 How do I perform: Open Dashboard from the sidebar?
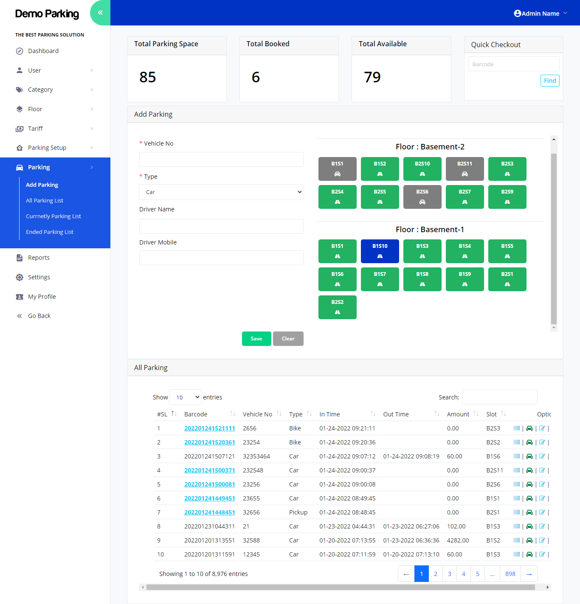click(x=43, y=51)
